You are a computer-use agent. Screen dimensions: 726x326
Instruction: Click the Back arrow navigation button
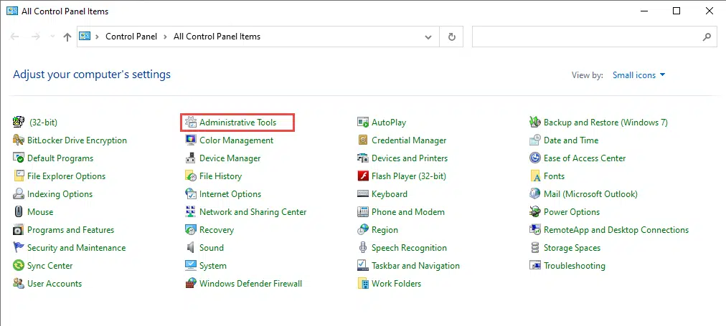tap(14, 37)
